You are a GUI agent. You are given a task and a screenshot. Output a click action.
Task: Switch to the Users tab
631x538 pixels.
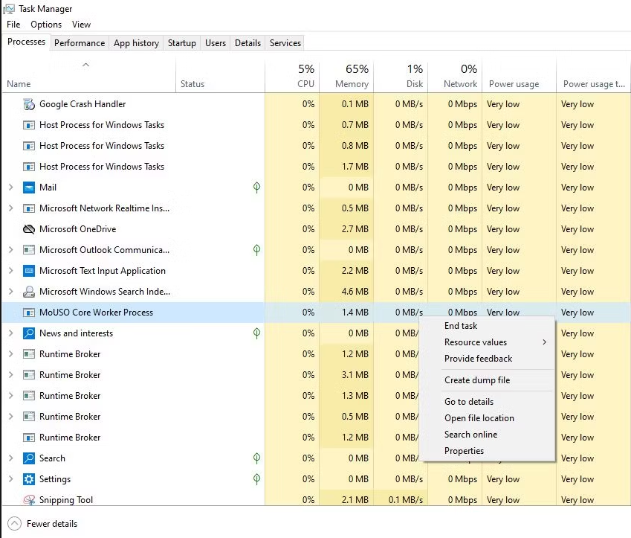tap(216, 43)
